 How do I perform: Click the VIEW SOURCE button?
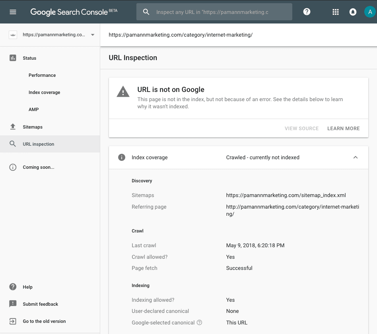click(x=301, y=129)
